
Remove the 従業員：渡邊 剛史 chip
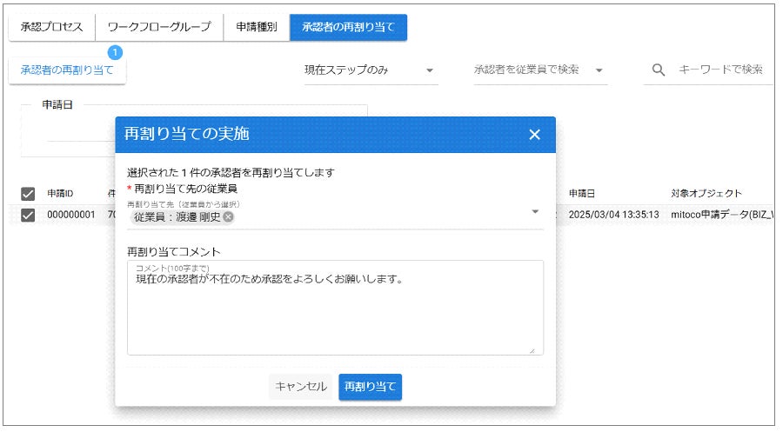click(x=228, y=217)
